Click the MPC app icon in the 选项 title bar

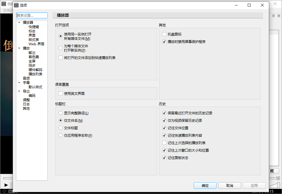[x=16, y=5]
